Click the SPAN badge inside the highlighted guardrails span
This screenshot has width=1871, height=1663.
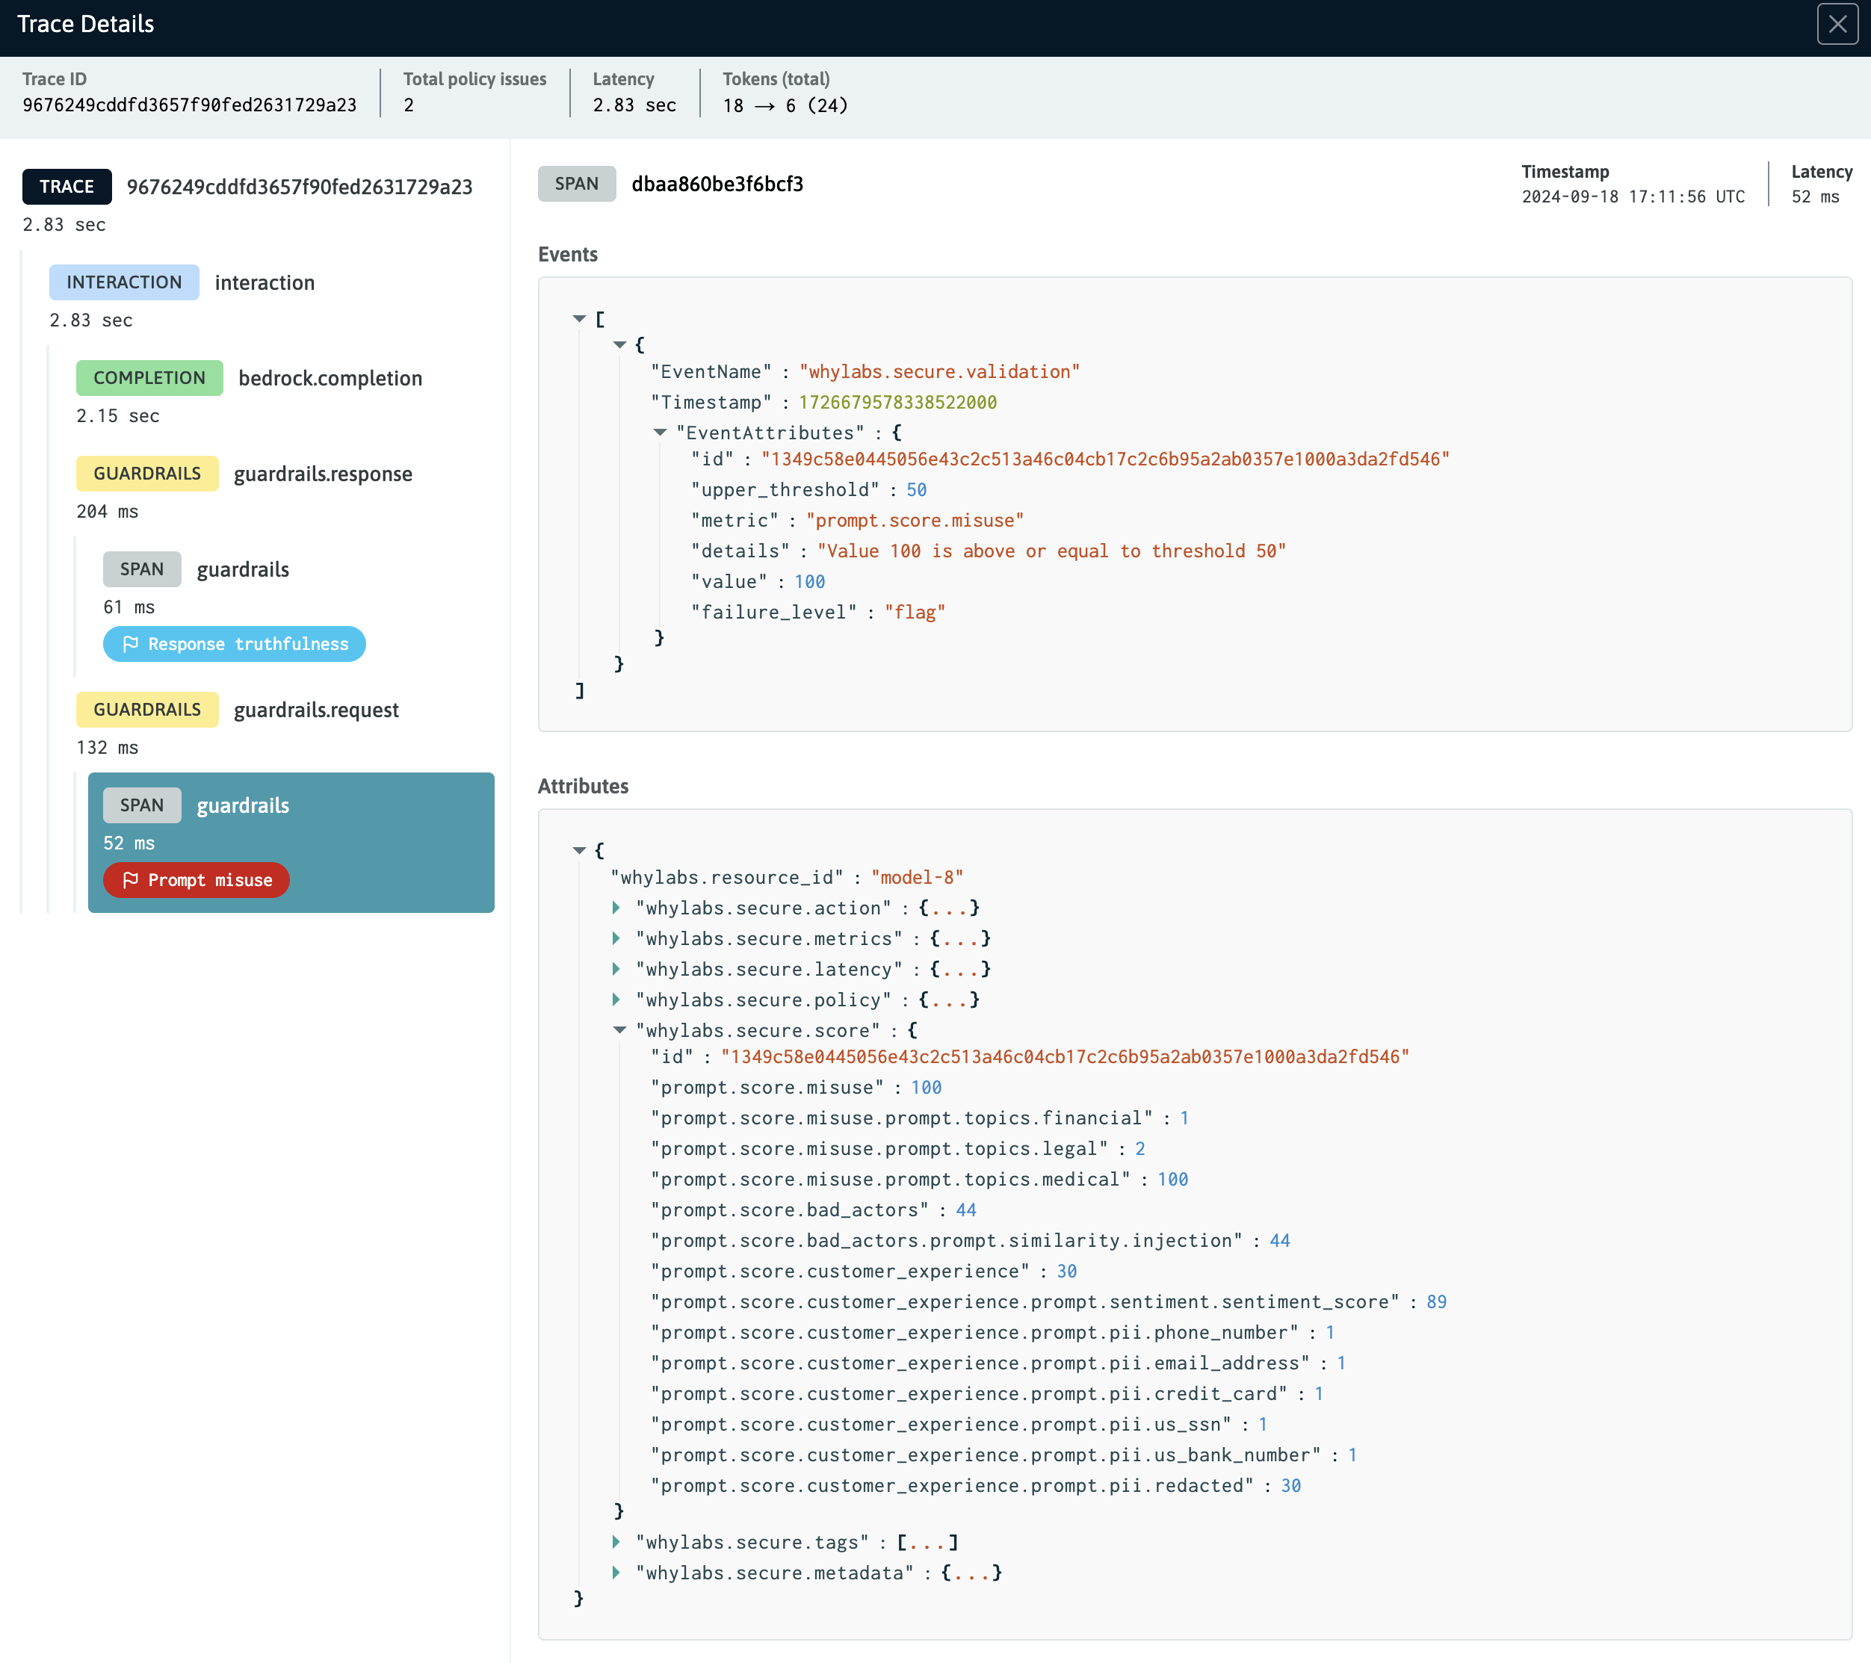tap(142, 805)
